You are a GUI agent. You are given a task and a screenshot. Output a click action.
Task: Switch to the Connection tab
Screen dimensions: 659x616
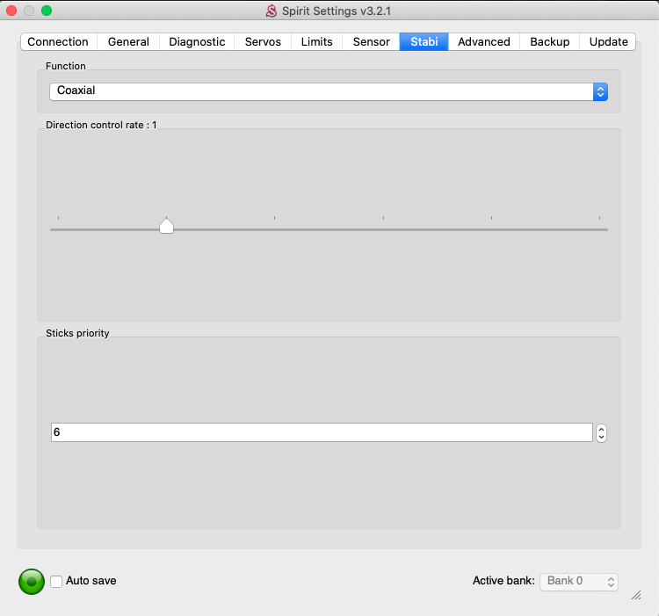[x=58, y=41]
